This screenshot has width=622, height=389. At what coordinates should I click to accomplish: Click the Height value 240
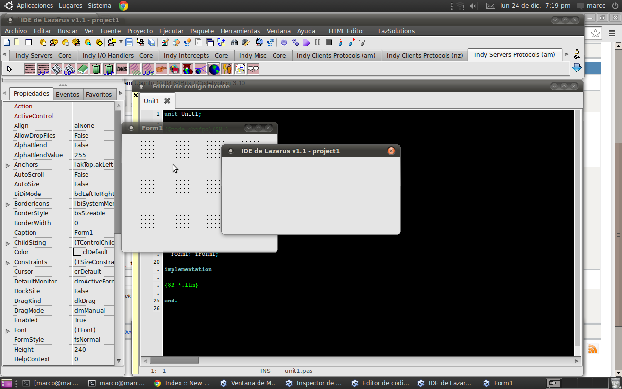(x=93, y=349)
